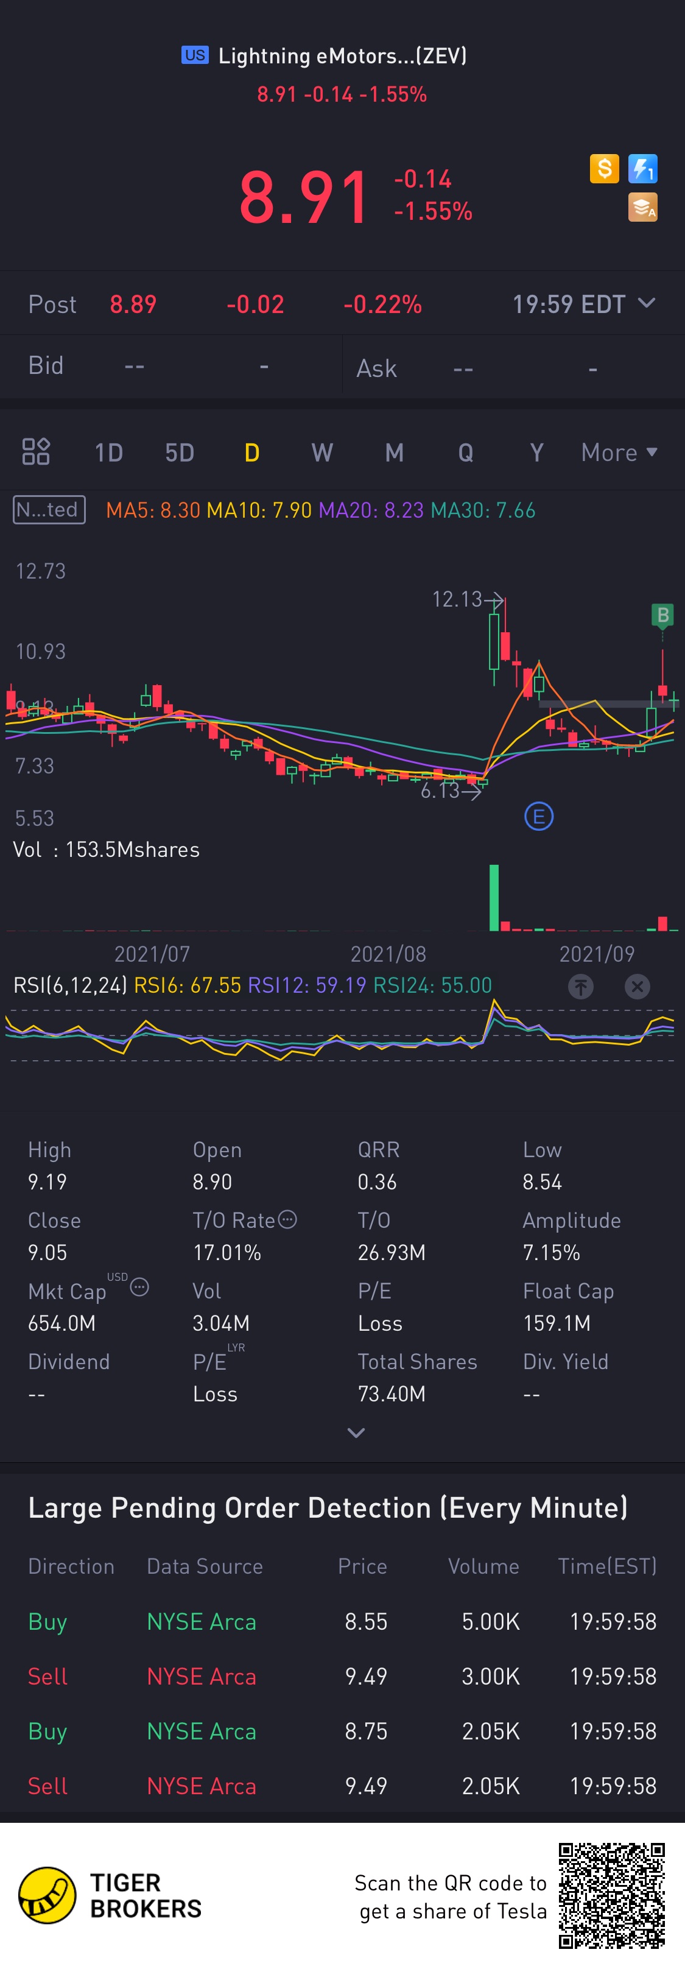
Task: Tap the QRR value 0.36
Action: 378,1182
